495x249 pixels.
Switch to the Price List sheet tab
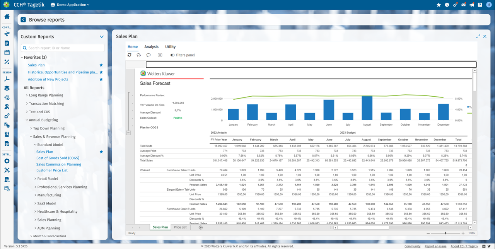[x=180, y=227]
